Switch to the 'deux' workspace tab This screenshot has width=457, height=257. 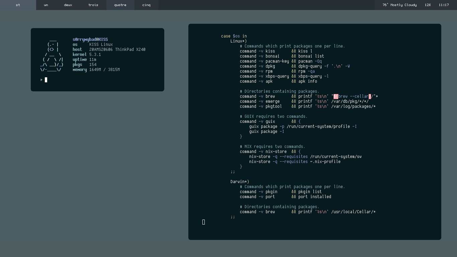tap(68, 5)
